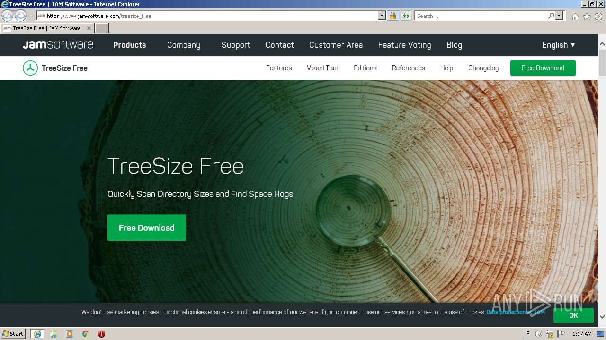
Task: Click the large Free Download hero button
Action: [146, 228]
